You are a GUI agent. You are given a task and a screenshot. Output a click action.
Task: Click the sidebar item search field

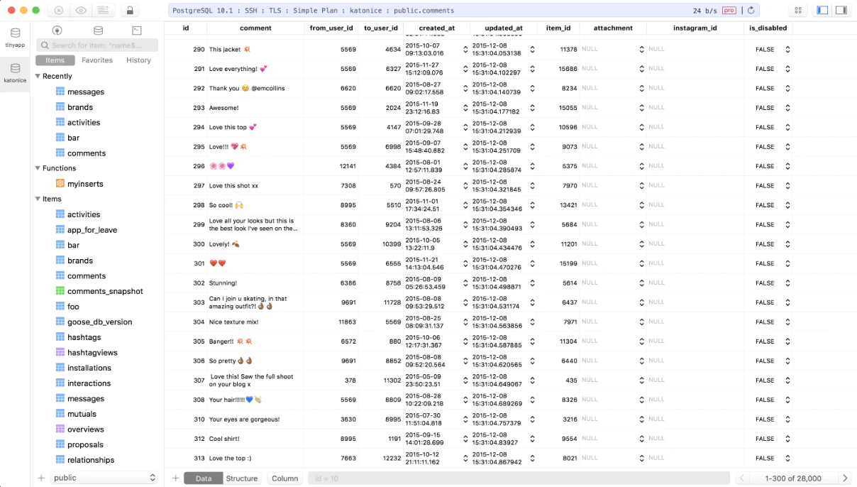(x=97, y=45)
